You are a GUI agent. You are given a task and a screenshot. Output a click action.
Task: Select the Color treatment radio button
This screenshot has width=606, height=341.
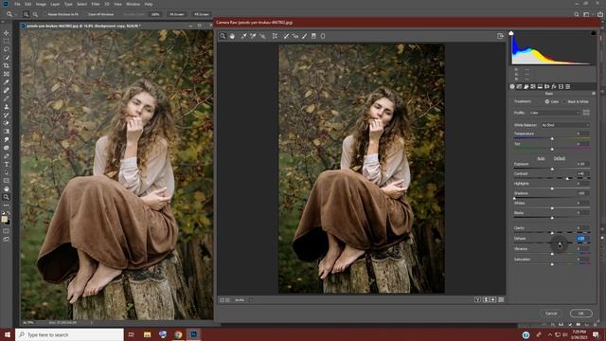547,101
